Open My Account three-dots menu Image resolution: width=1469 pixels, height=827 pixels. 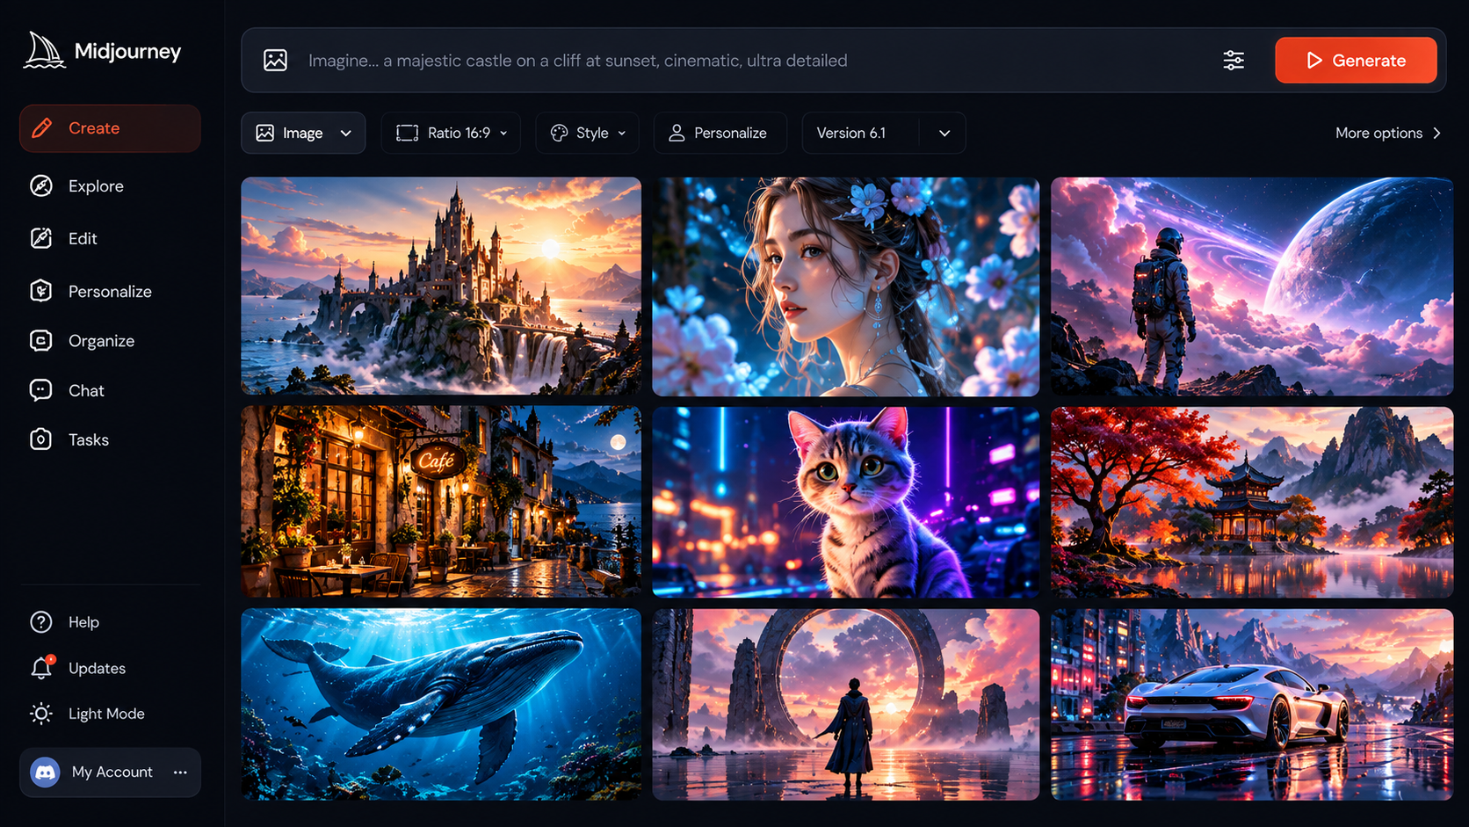click(180, 772)
